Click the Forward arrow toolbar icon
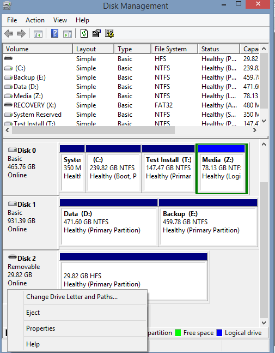 [21, 34]
